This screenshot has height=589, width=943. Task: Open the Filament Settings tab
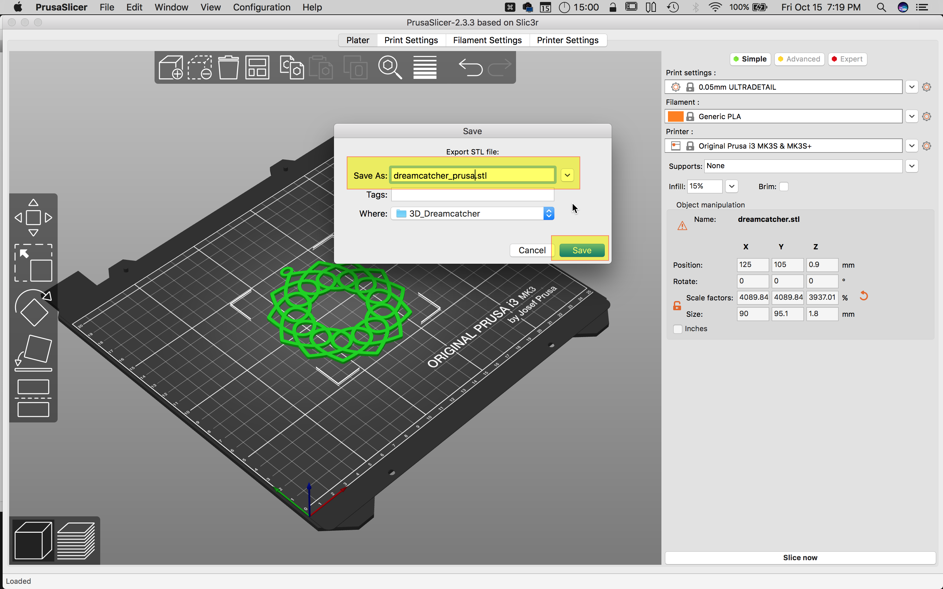tap(487, 40)
